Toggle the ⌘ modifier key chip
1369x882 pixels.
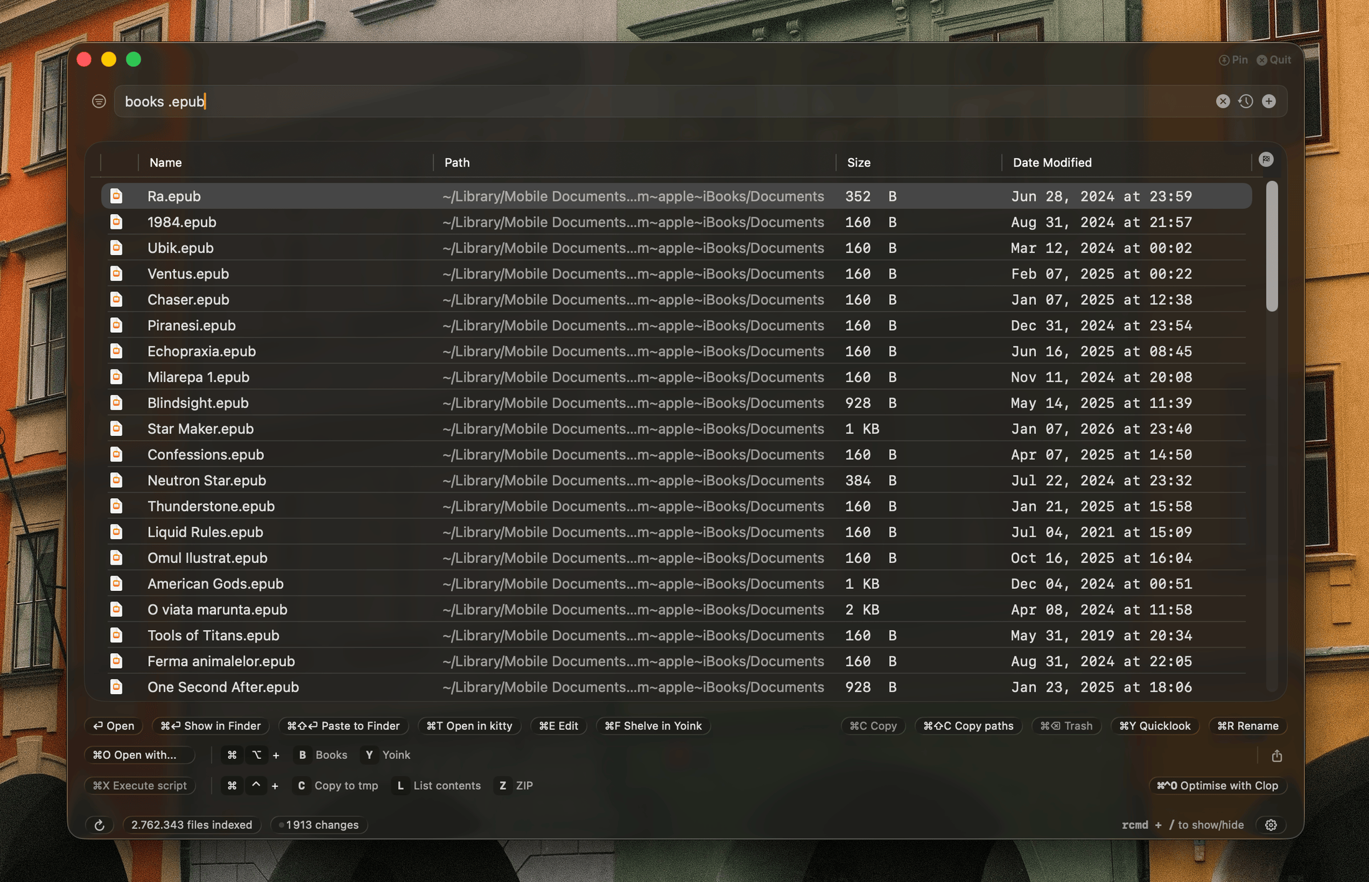click(232, 754)
